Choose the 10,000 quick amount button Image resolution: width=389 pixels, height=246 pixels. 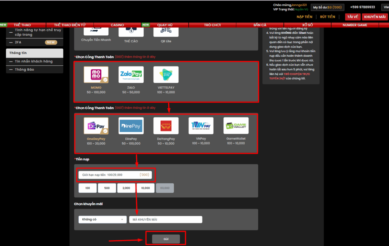click(145, 188)
